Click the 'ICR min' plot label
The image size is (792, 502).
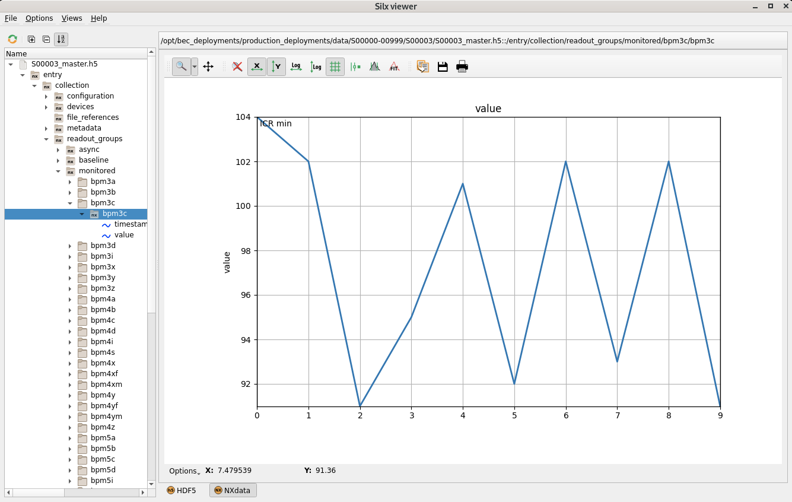point(276,123)
